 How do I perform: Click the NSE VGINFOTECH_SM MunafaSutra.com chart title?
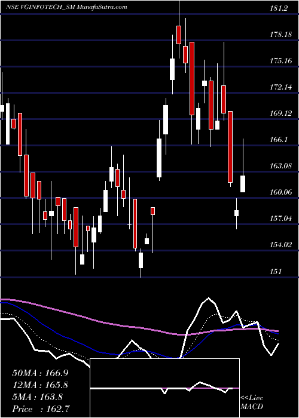(66, 7)
